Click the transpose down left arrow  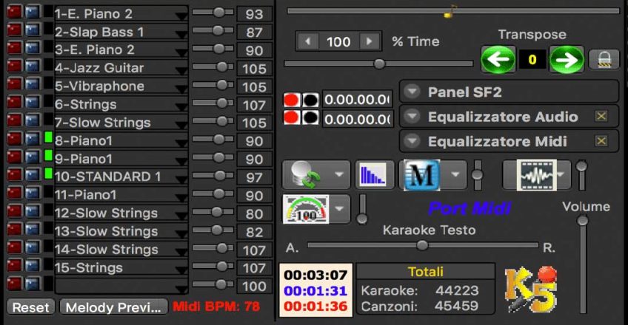point(498,59)
